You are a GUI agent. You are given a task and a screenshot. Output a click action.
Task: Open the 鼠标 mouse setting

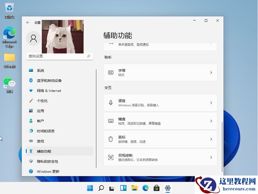[160, 139]
